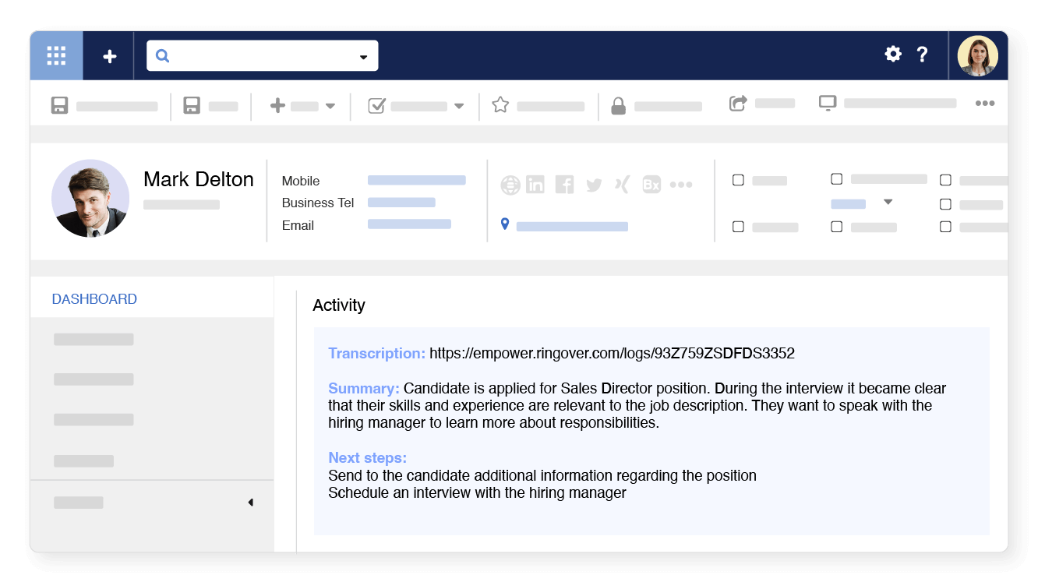This screenshot has height=582, width=1038.
Task: Select the Twitter icon
Action: coord(593,184)
